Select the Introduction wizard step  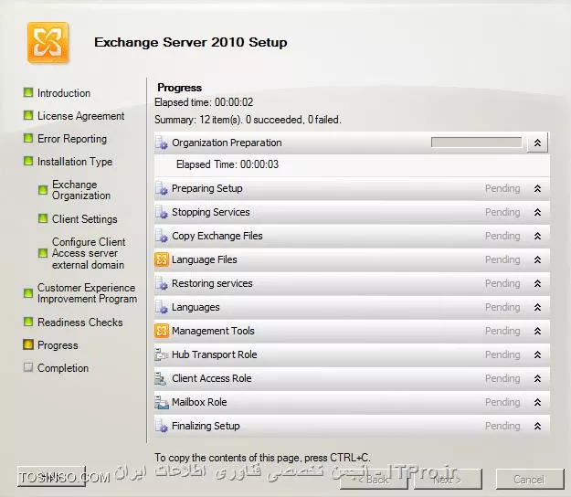point(64,93)
